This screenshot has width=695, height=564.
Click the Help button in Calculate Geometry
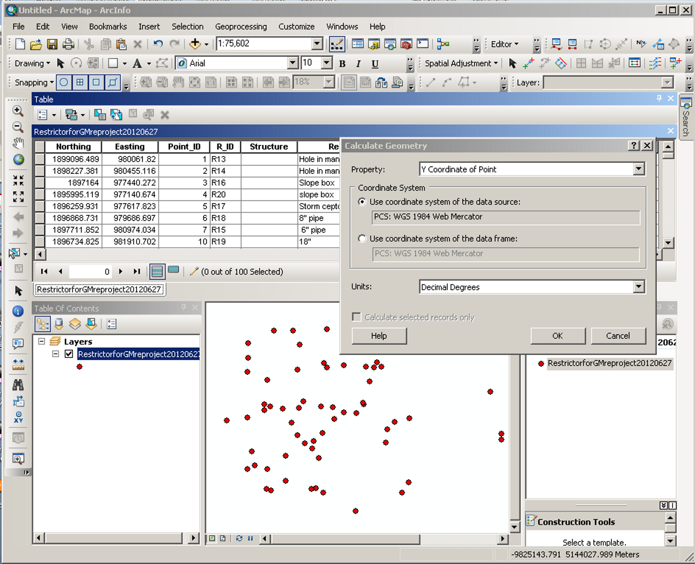379,336
